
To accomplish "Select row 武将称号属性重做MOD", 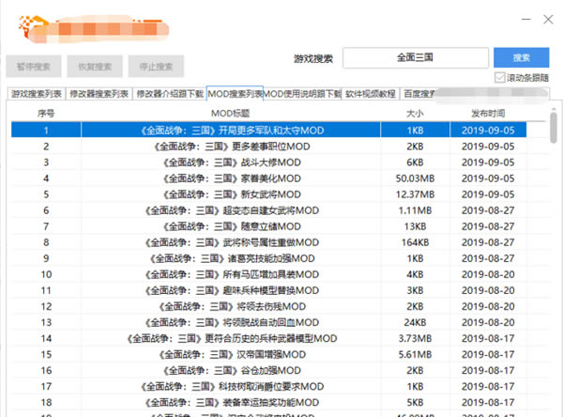I will tap(268, 242).
